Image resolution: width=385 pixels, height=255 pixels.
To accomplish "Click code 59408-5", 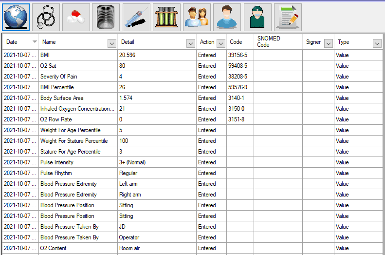I will (238, 66).
